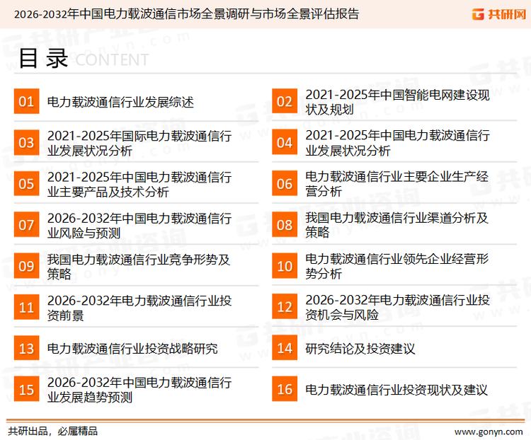Select the orange 05 chapter number box
The image size is (531, 440).
point(26,183)
